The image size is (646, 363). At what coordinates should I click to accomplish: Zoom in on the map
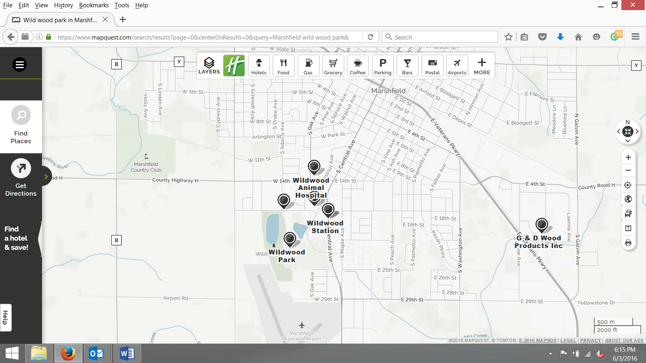(x=628, y=157)
